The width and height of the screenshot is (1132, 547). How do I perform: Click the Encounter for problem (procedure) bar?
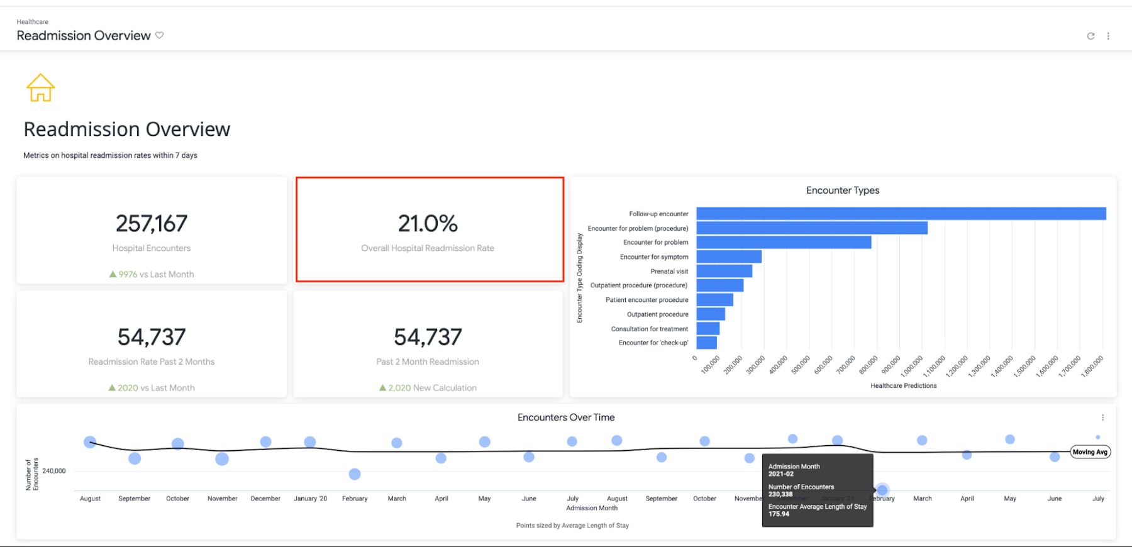[812, 228]
